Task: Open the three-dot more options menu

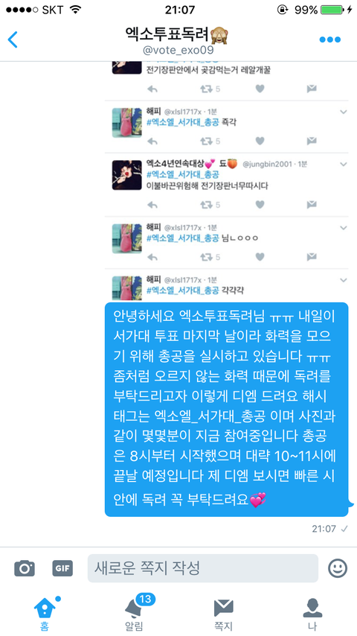Action: [x=329, y=39]
